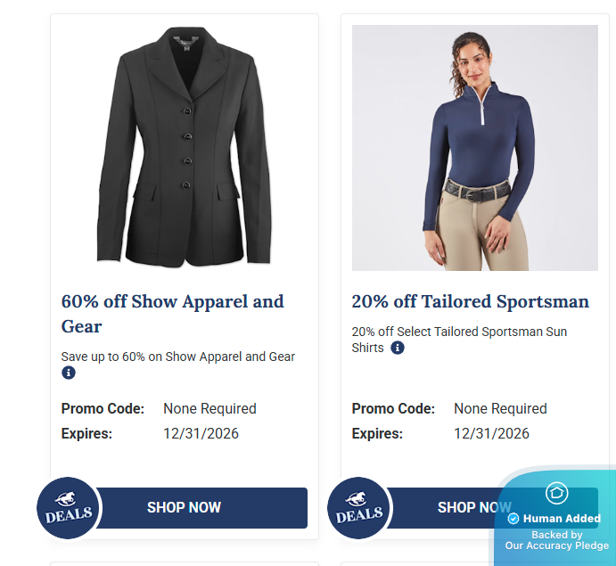Click the expiry date on Tailored Sportsman card

[491, 434]
